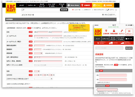Tap the 姓 field in mobile form
The width and height of the screenshot is (135, 97).
113,75
